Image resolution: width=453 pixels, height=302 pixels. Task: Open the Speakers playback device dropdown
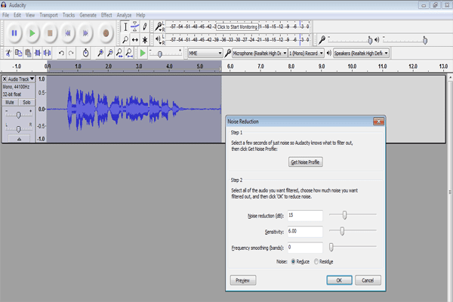pos(361,53)
